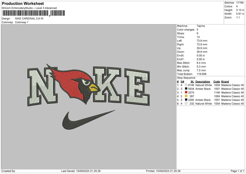
Task: Click thread code 1064 in the yellow row
Action: click(x=217, y=96)
